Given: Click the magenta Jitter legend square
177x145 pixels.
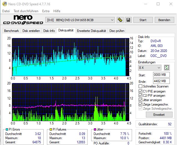Looking at the screenshot, I should (95, 129).
